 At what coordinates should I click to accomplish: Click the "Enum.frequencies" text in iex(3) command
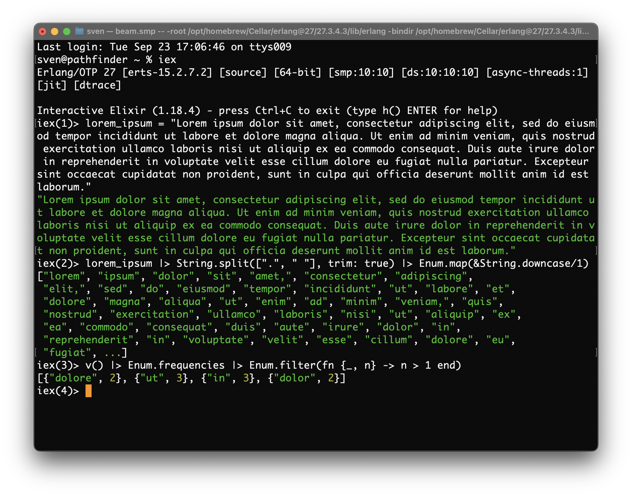pos(176,365)
